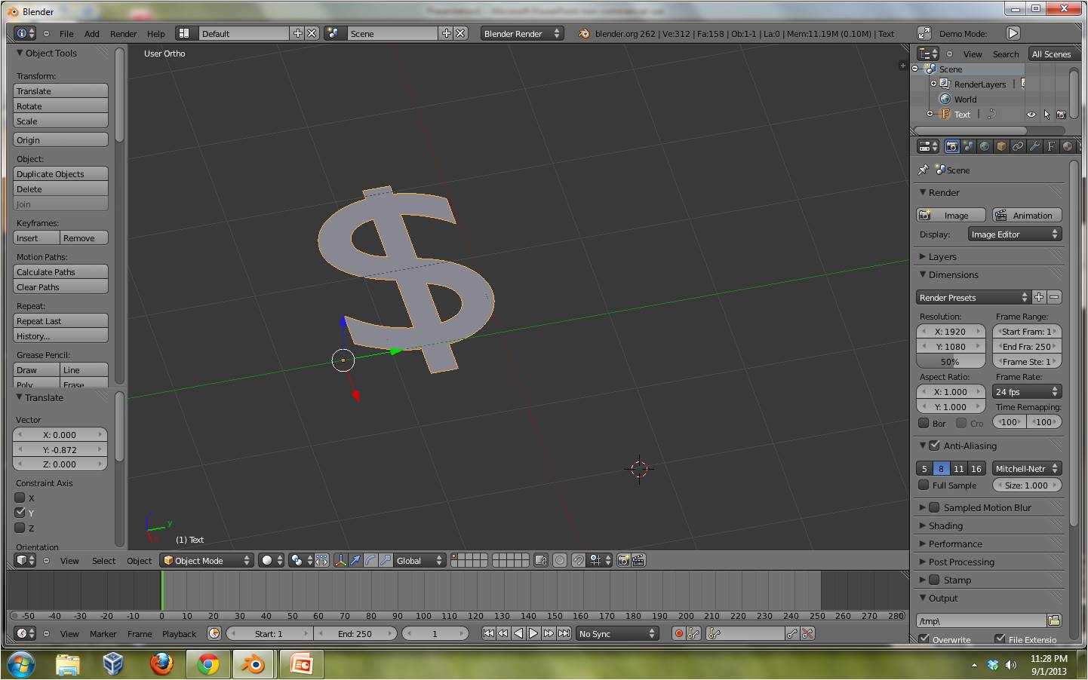Viewport: 1088px width, 680px height.
Task: Click the red auto-keyframe record button
Action: pos(678,633)
